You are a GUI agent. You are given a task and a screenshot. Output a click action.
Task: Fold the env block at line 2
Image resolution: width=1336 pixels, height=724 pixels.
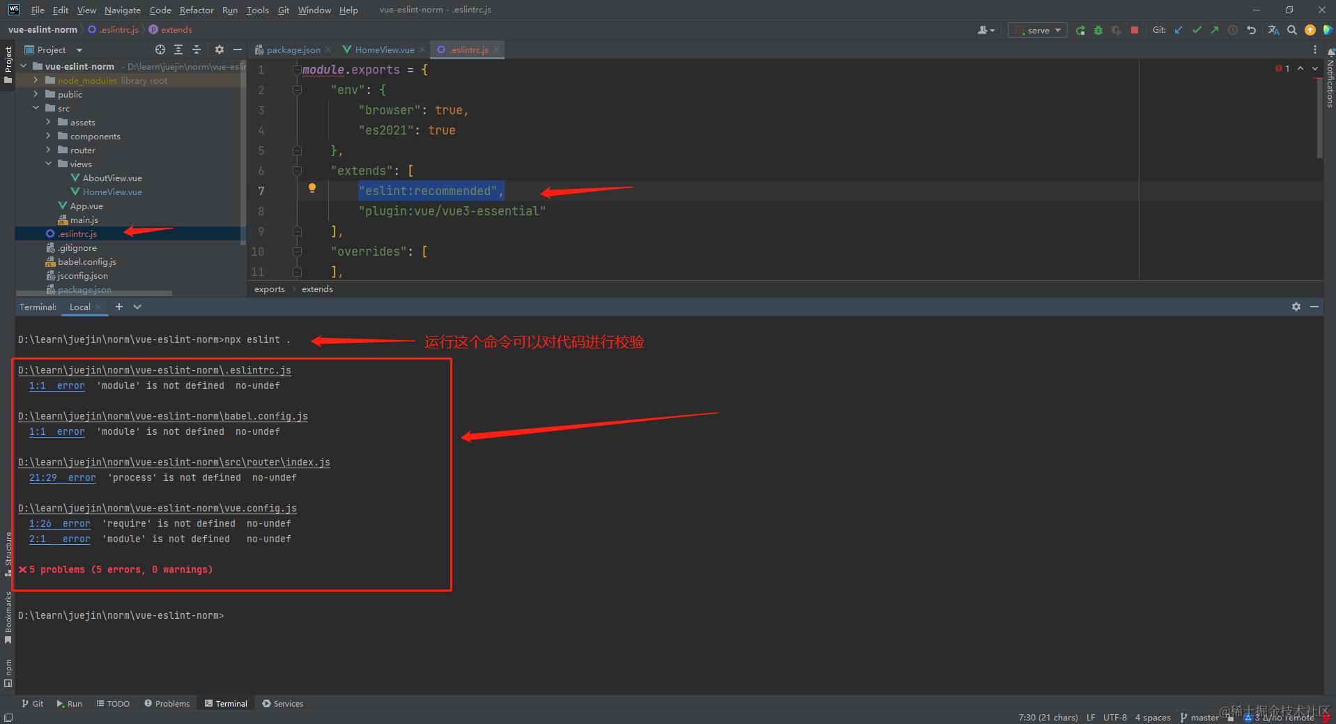297,90
